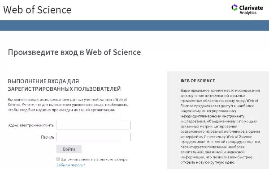Click the Пароль field label
The image size is (269, 169).
tap(48, 137)
